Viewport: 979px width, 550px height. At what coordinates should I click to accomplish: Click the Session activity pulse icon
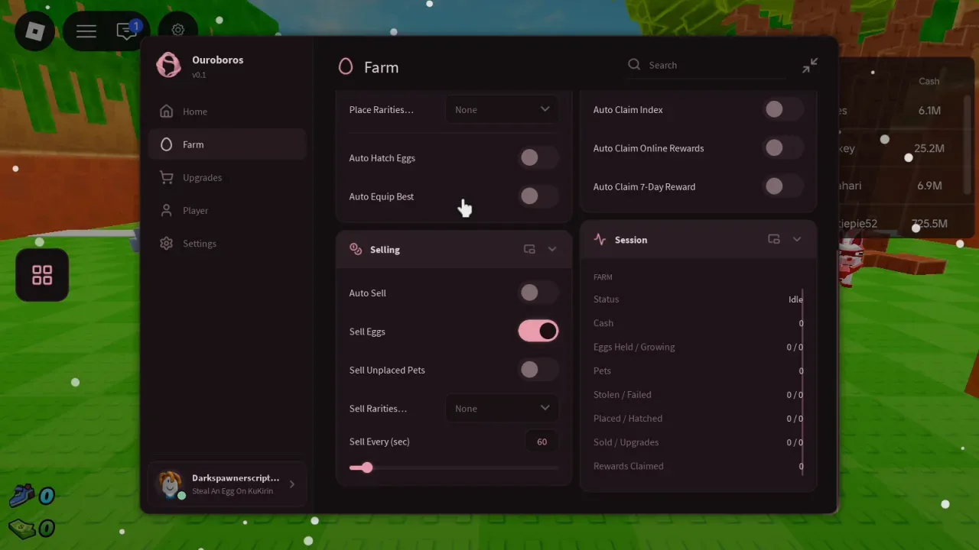pyautogui.click(x=600, y=240)
